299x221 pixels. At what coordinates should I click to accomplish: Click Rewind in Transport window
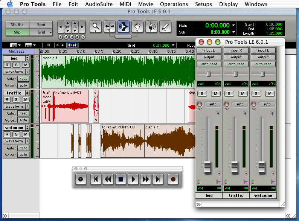(108, 179)
